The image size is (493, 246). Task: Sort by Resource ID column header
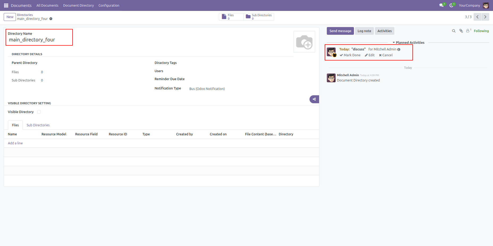tap(118, 134)
